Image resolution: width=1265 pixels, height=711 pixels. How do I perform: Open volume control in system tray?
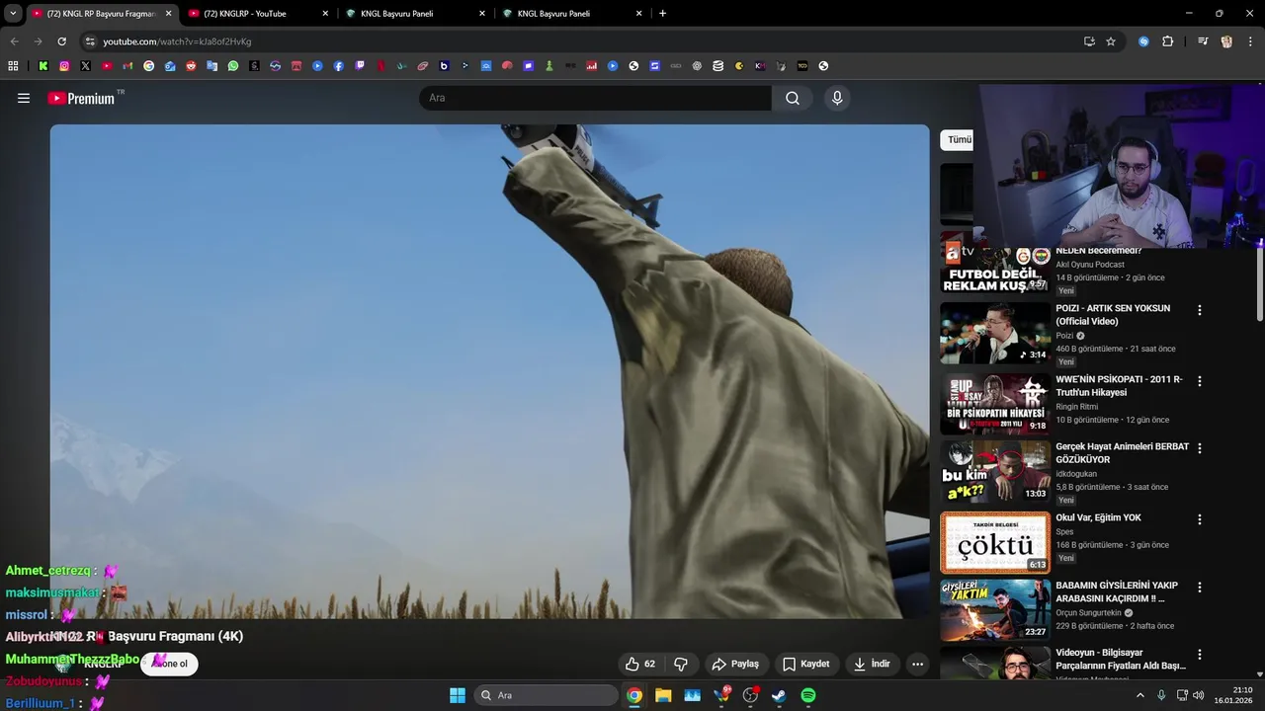(x=1199, y=695)
